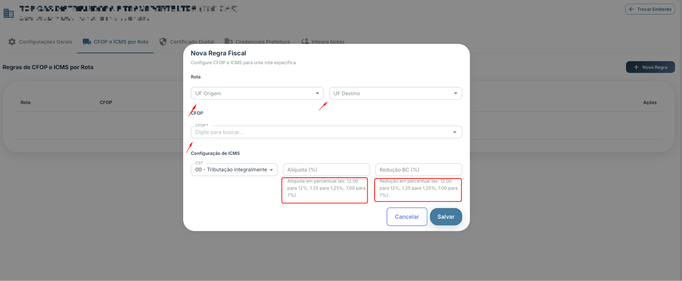The width and height of the screenshot is (682, 281).
Task: Click the building icon for Credenciais Prefeitura
Action: pyautogui.click(x=229, y=41)
